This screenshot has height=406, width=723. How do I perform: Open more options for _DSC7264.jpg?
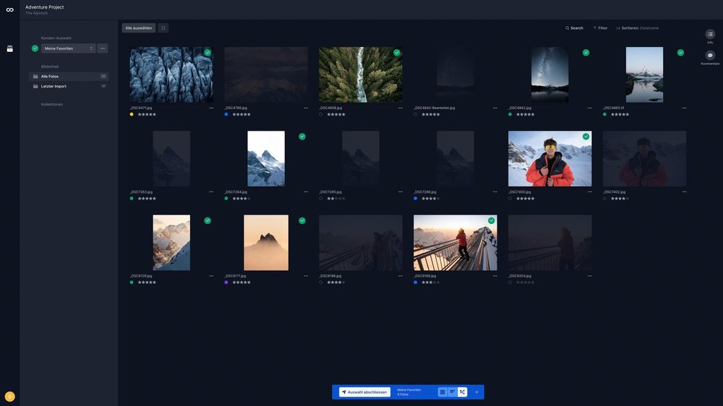(x=306, y=191)
